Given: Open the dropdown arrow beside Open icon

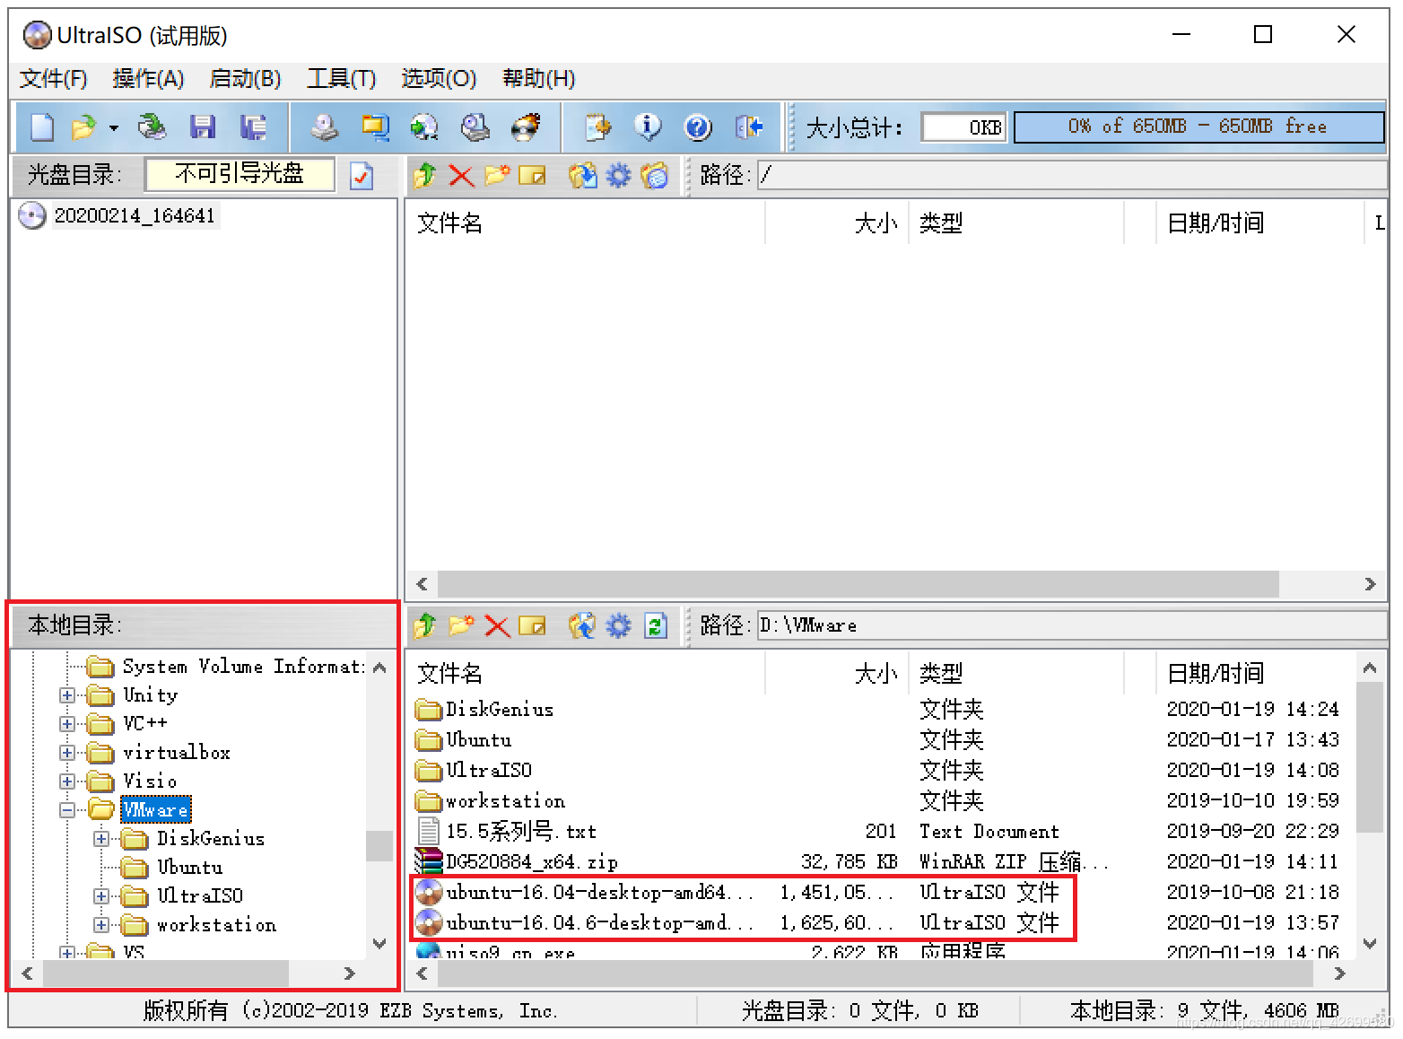Looking at the screenshot, I should 114,128.
